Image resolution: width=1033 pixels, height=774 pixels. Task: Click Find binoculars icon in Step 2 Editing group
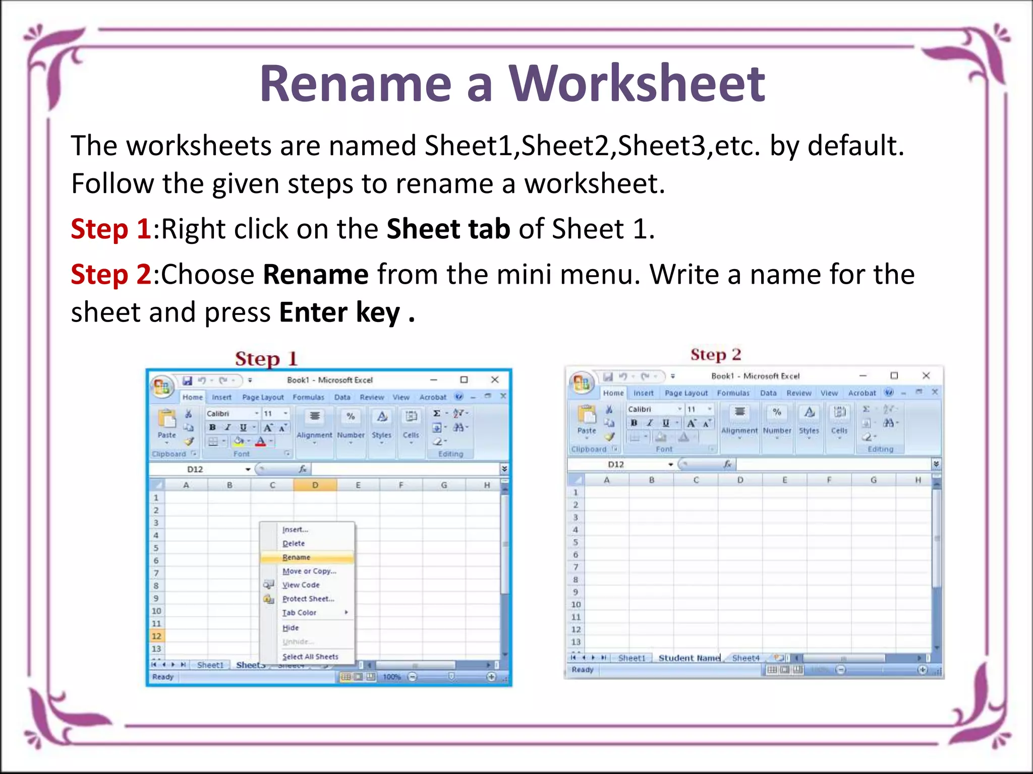point(889,423)
